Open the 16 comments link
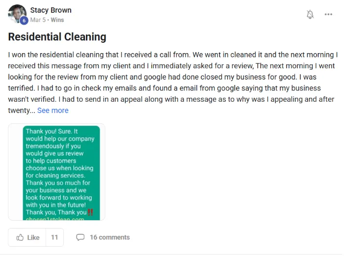 [x=110, y=237]
